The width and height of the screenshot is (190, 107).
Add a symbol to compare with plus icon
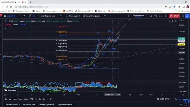click(18, 16)
